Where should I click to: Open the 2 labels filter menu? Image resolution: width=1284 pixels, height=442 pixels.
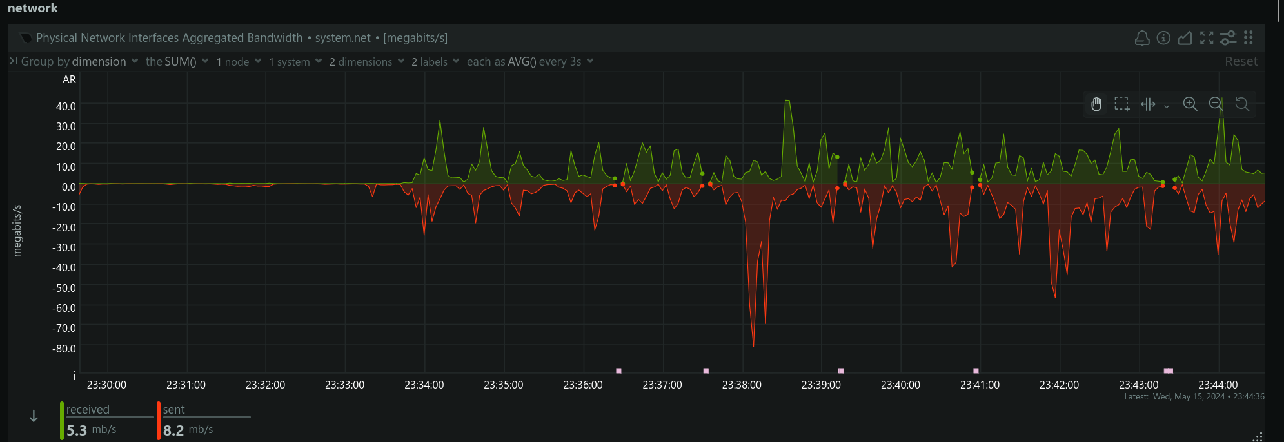435,62
